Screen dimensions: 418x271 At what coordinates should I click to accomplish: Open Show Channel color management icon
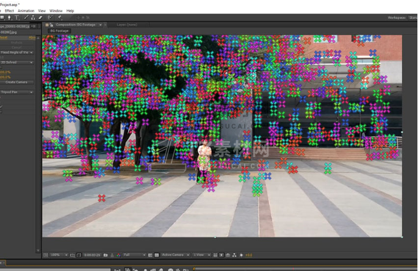pos(118,255)
